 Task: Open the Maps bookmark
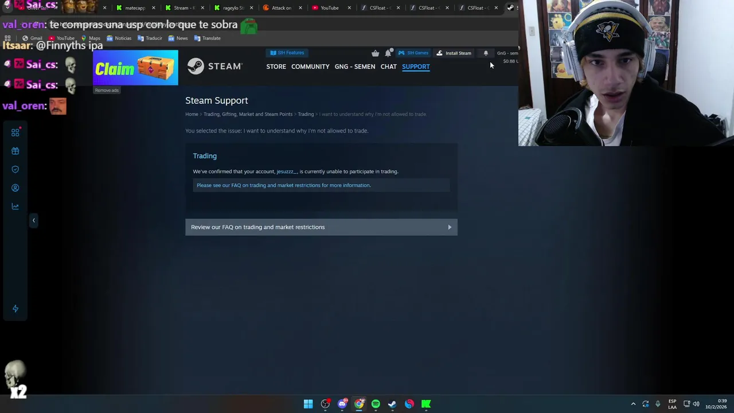pos(91,38)
